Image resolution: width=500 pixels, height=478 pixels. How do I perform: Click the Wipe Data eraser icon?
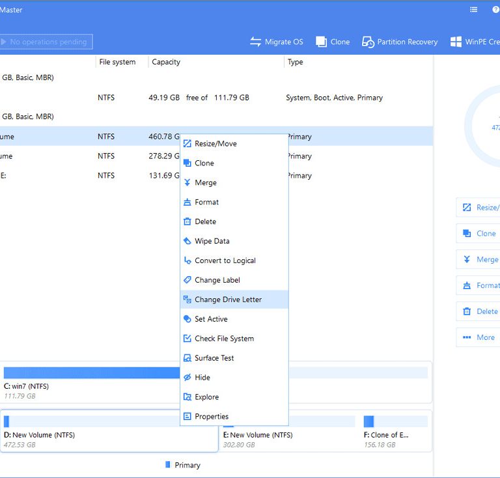187,241
